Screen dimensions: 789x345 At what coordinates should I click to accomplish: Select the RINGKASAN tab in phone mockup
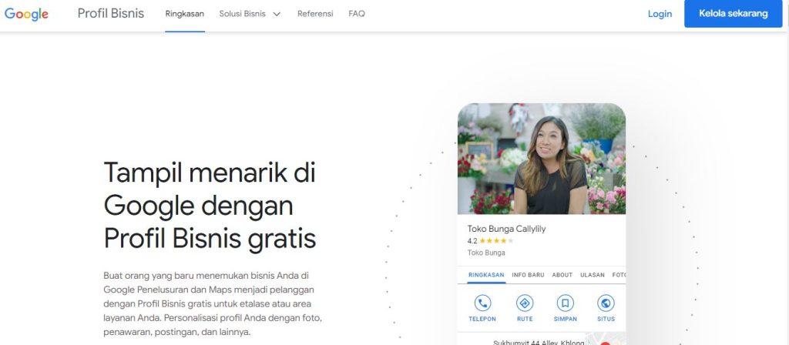click(486, 275)
